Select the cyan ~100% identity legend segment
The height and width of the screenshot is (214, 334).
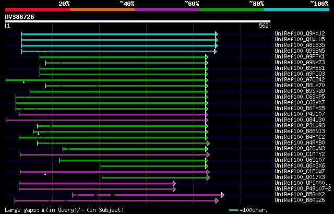tap(297, 9)
